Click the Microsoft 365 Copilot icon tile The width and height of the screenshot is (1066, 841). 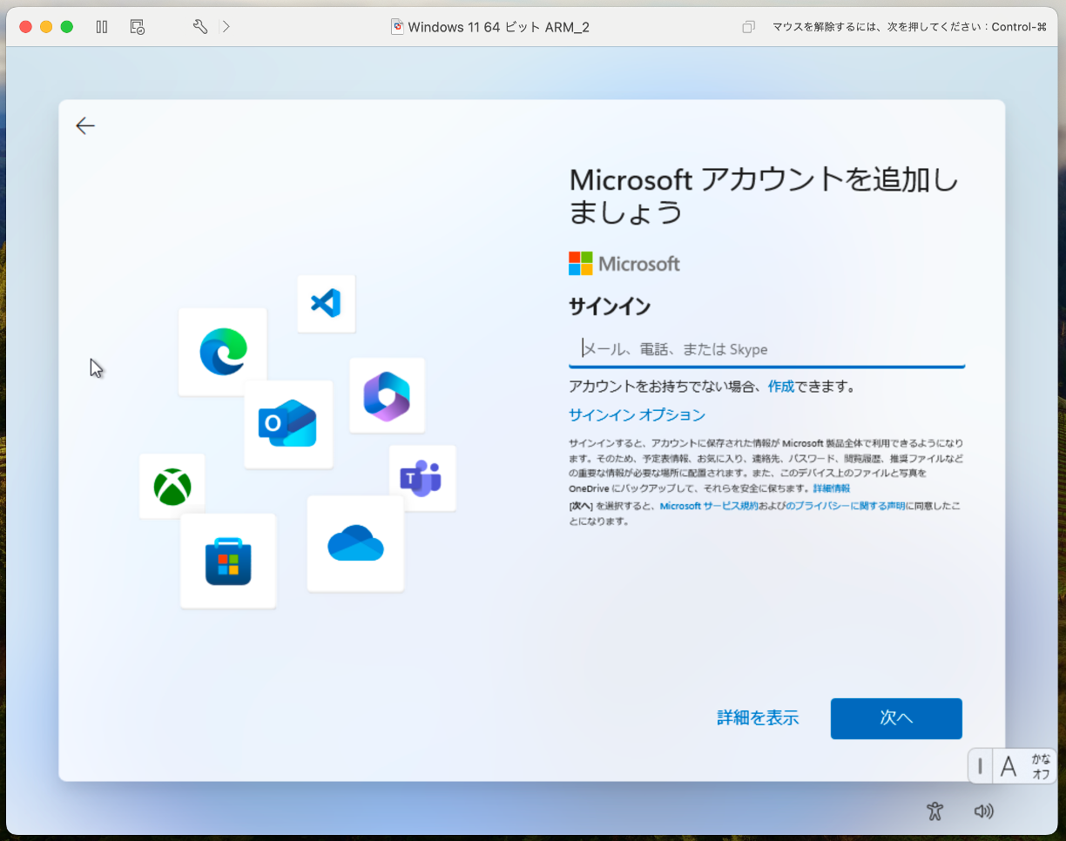[387, 395]
